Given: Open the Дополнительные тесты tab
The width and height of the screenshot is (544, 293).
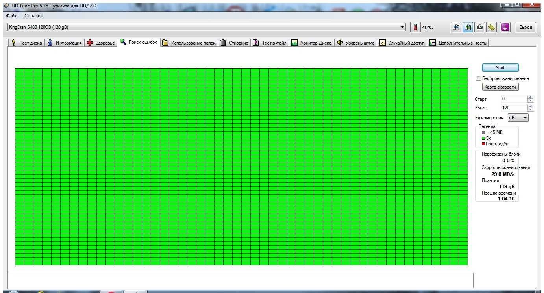Looking at the screenshot, I should coord(458,43).
